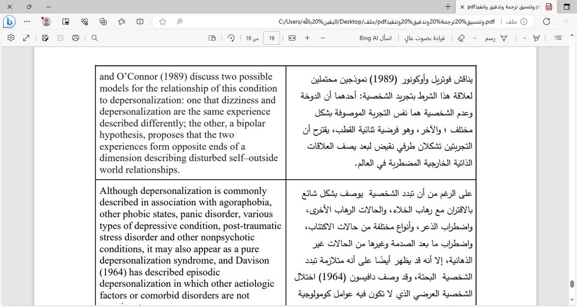577x307 pixels.
Task: Close the PDF tab
Action: coord(462,7)
